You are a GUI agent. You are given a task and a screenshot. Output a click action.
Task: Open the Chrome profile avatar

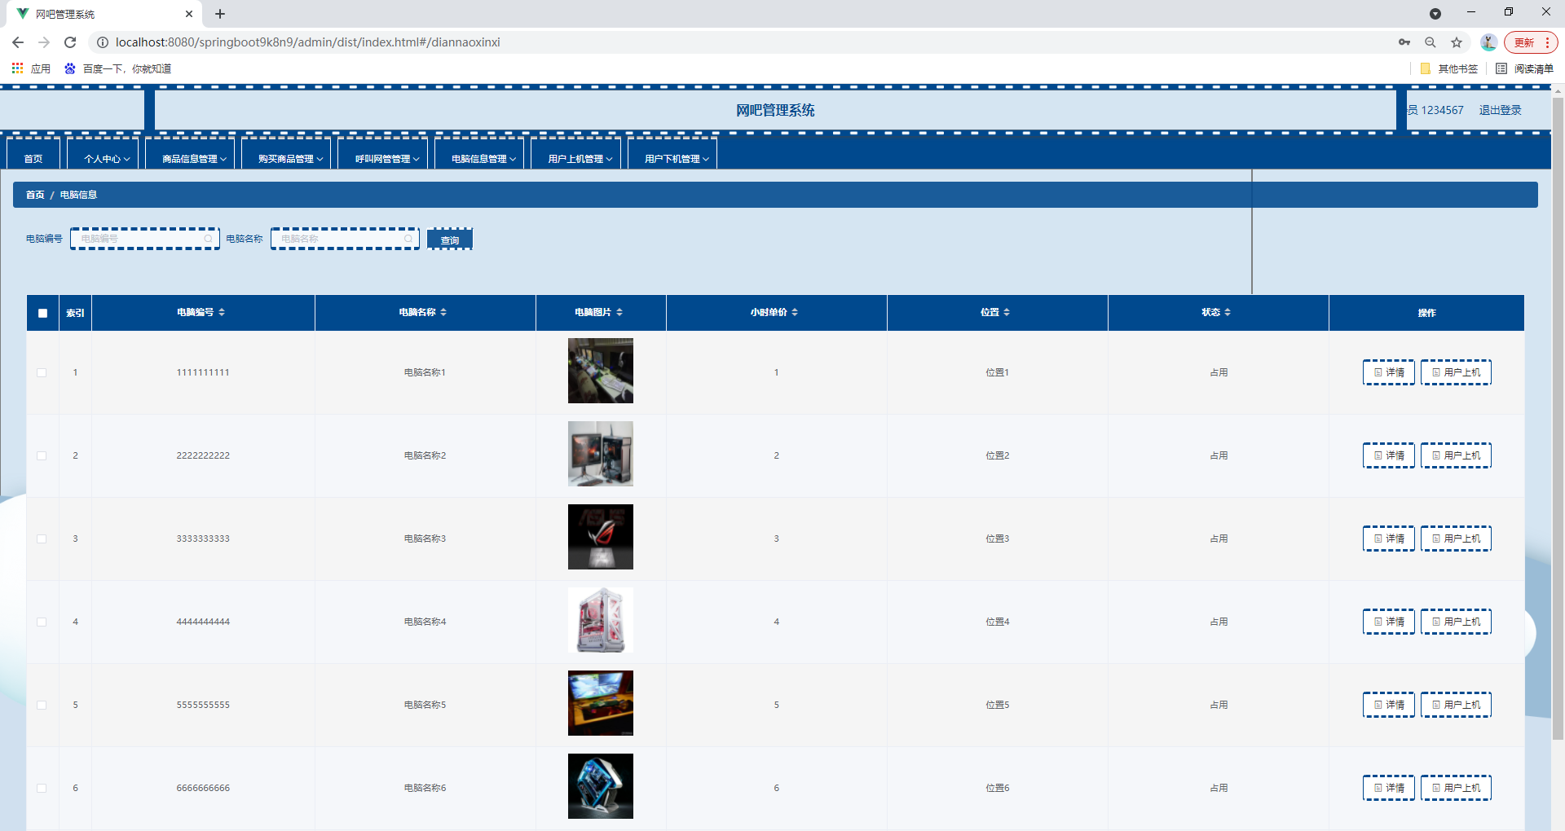[x=1488, y=42]
